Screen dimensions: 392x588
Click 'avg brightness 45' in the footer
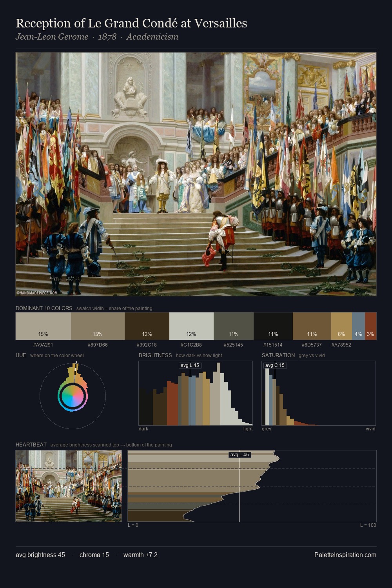tap(40, 555)
